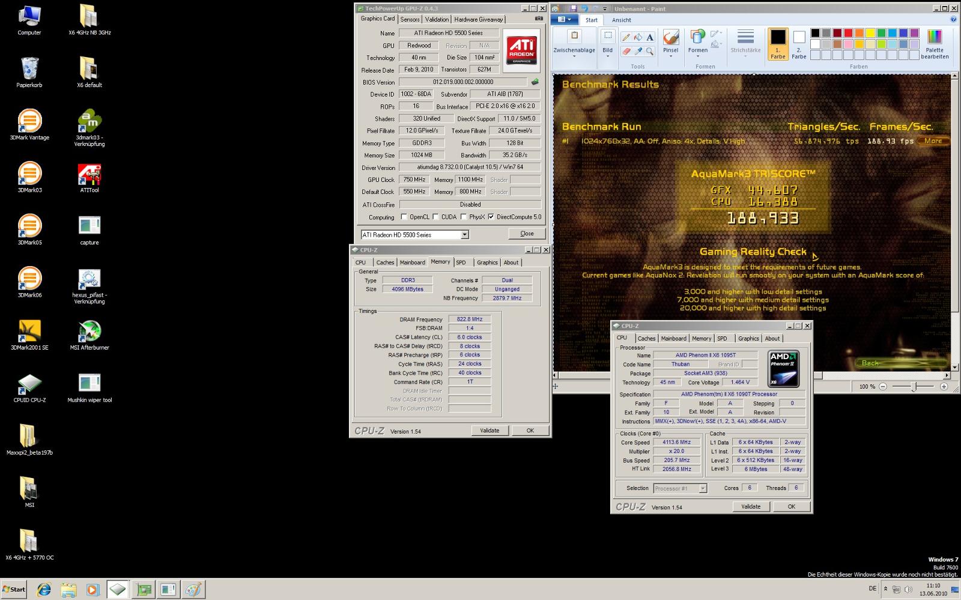Click the GPU-Z screenshot camera icon
The image size is (961, 600).
click(x=539, y=19)
